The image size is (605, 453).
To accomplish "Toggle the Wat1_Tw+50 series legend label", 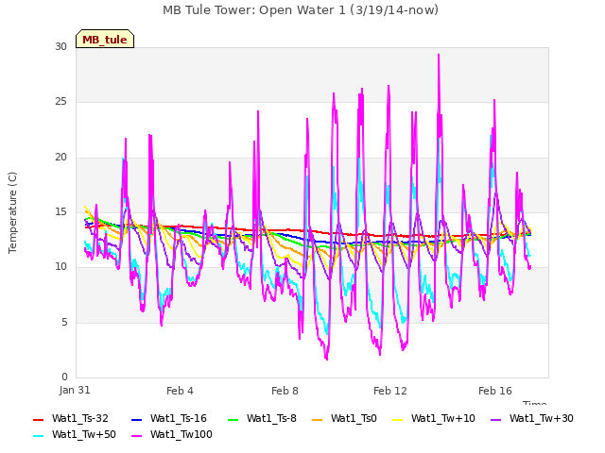I will click(x=84, y=435).
